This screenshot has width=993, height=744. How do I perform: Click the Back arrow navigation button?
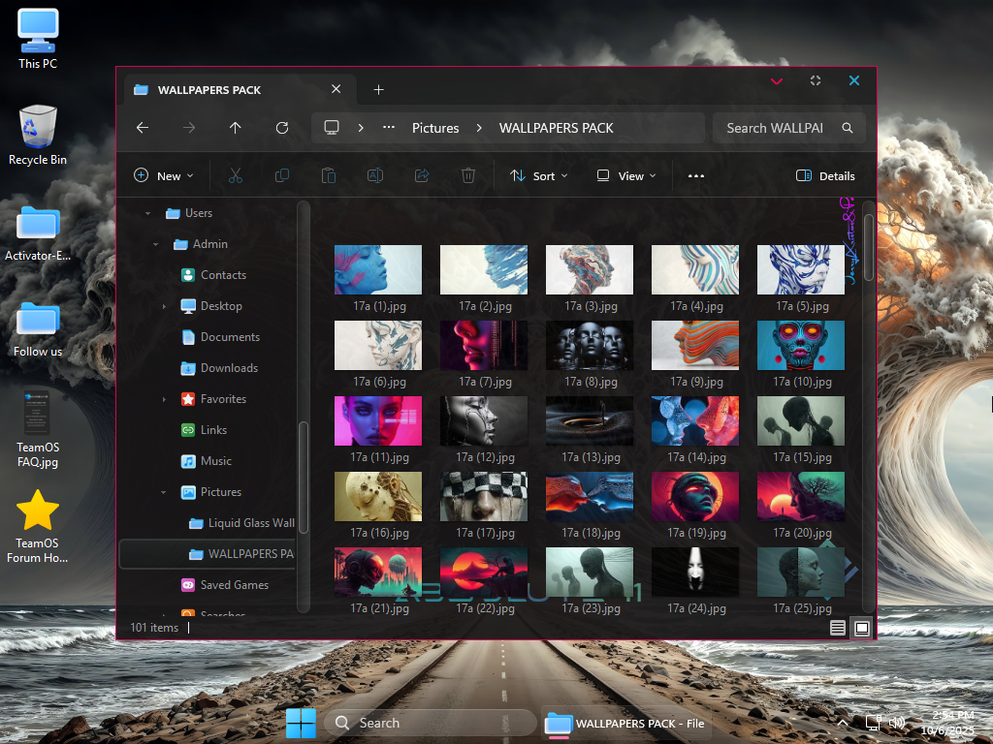pyautogui.click(x=143, y=128)
